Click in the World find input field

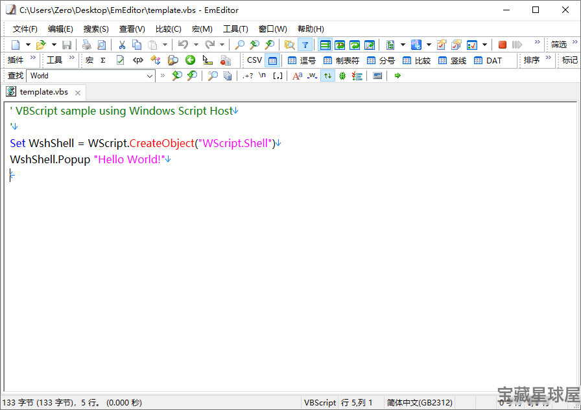[87, 76]
